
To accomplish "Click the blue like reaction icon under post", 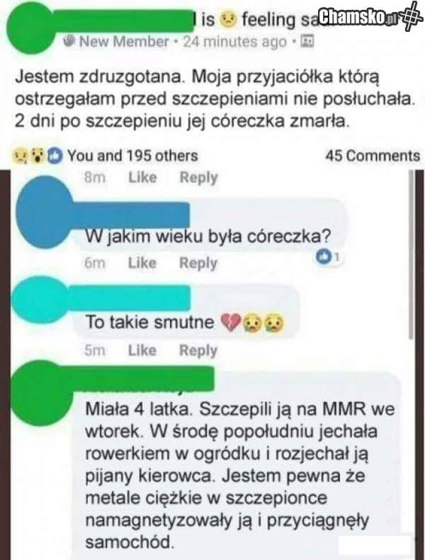I will point(55,156).
